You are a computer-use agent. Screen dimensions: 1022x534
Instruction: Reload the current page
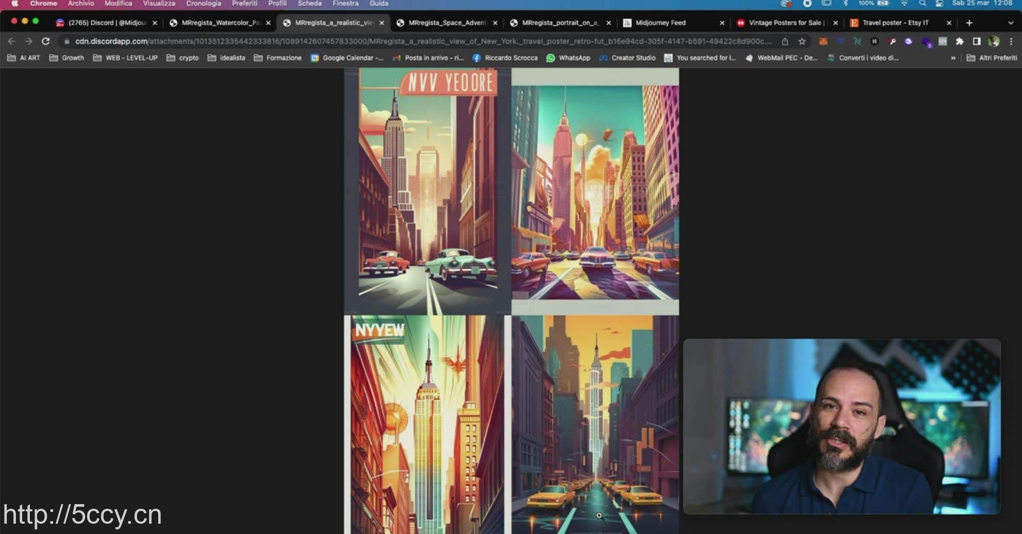tap(45, 41)
